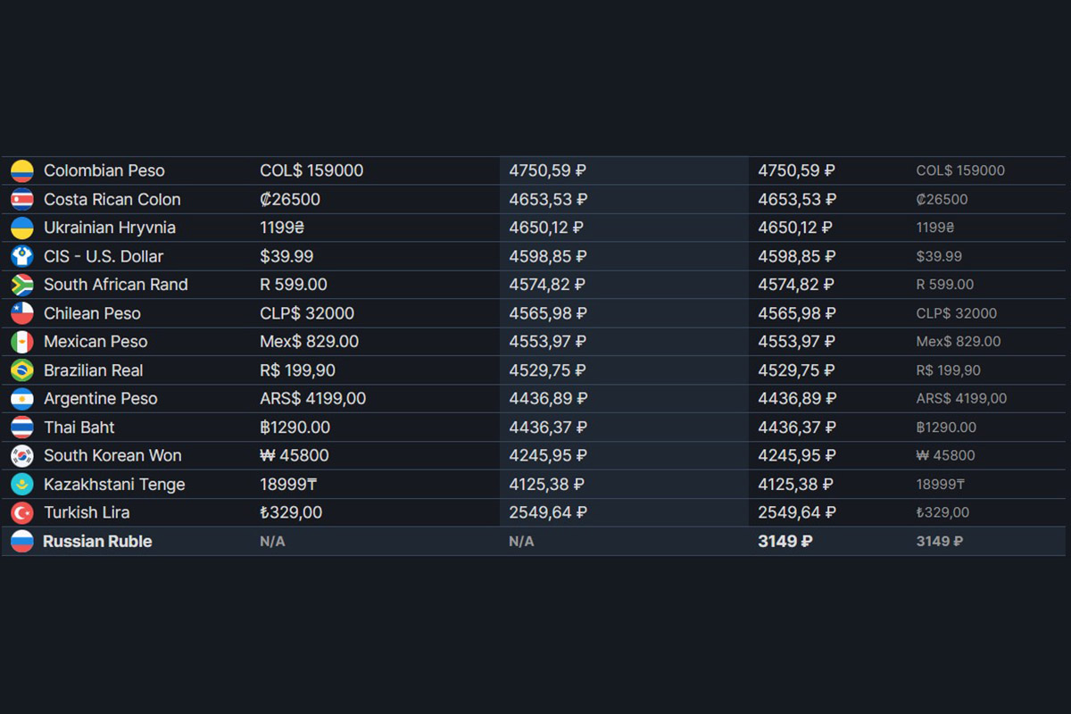This screenshot has height=714, width=1071.
Task: Select the Argentine flag icon
Action: (22, 399)
